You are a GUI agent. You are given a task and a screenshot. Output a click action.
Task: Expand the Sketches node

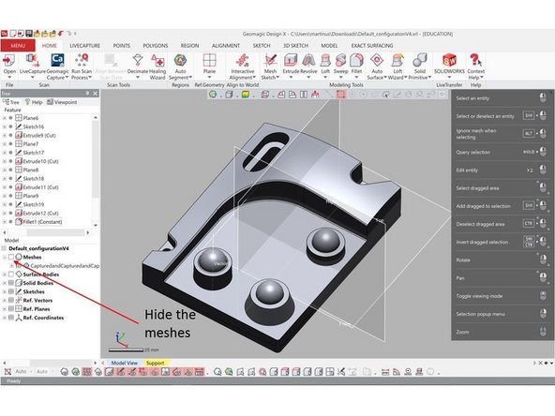click(x=5, y=291)
